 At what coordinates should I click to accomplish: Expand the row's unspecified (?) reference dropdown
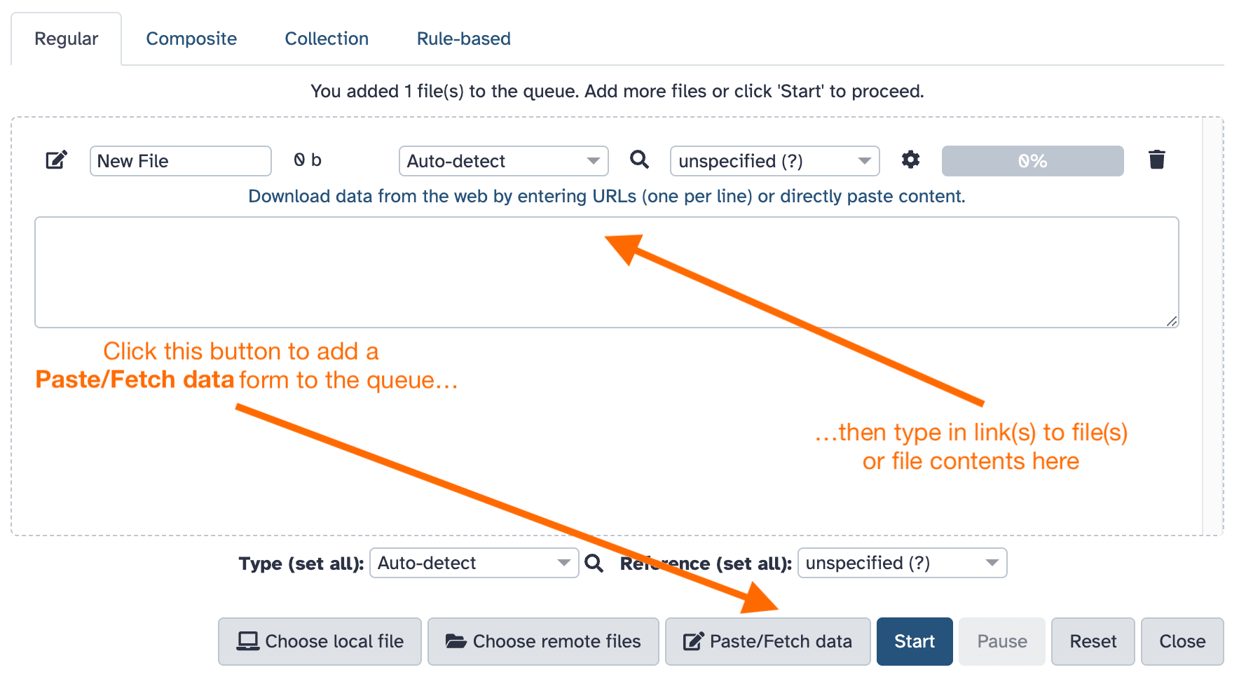click(x=774, y=161)
